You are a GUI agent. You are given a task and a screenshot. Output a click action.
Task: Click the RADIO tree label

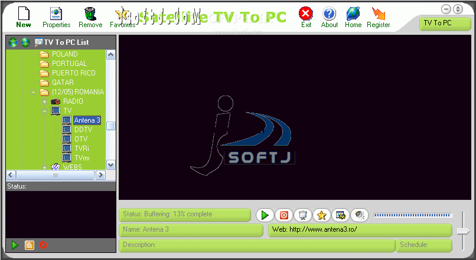73,101
